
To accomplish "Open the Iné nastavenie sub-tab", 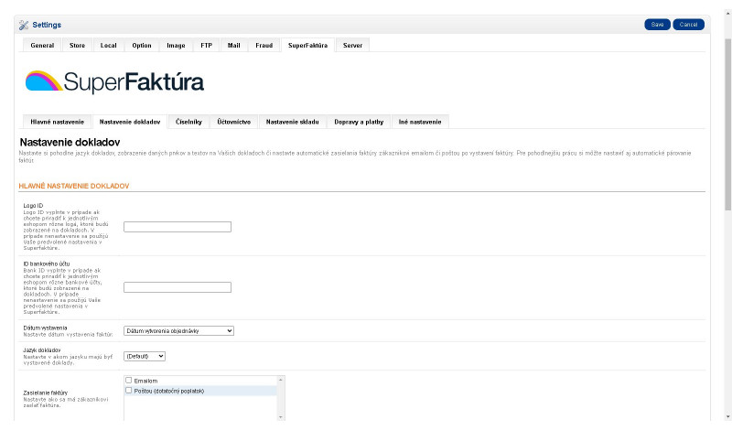I will pyautogui.click(x=420, y=122).
